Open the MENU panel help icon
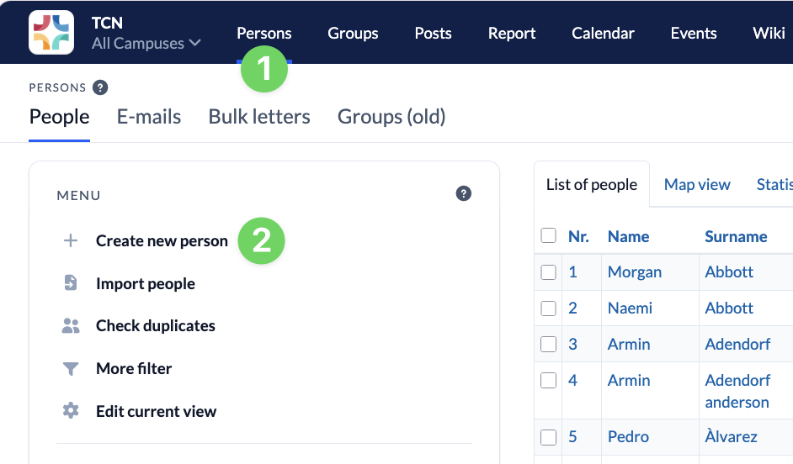 (x=463, y=193)
